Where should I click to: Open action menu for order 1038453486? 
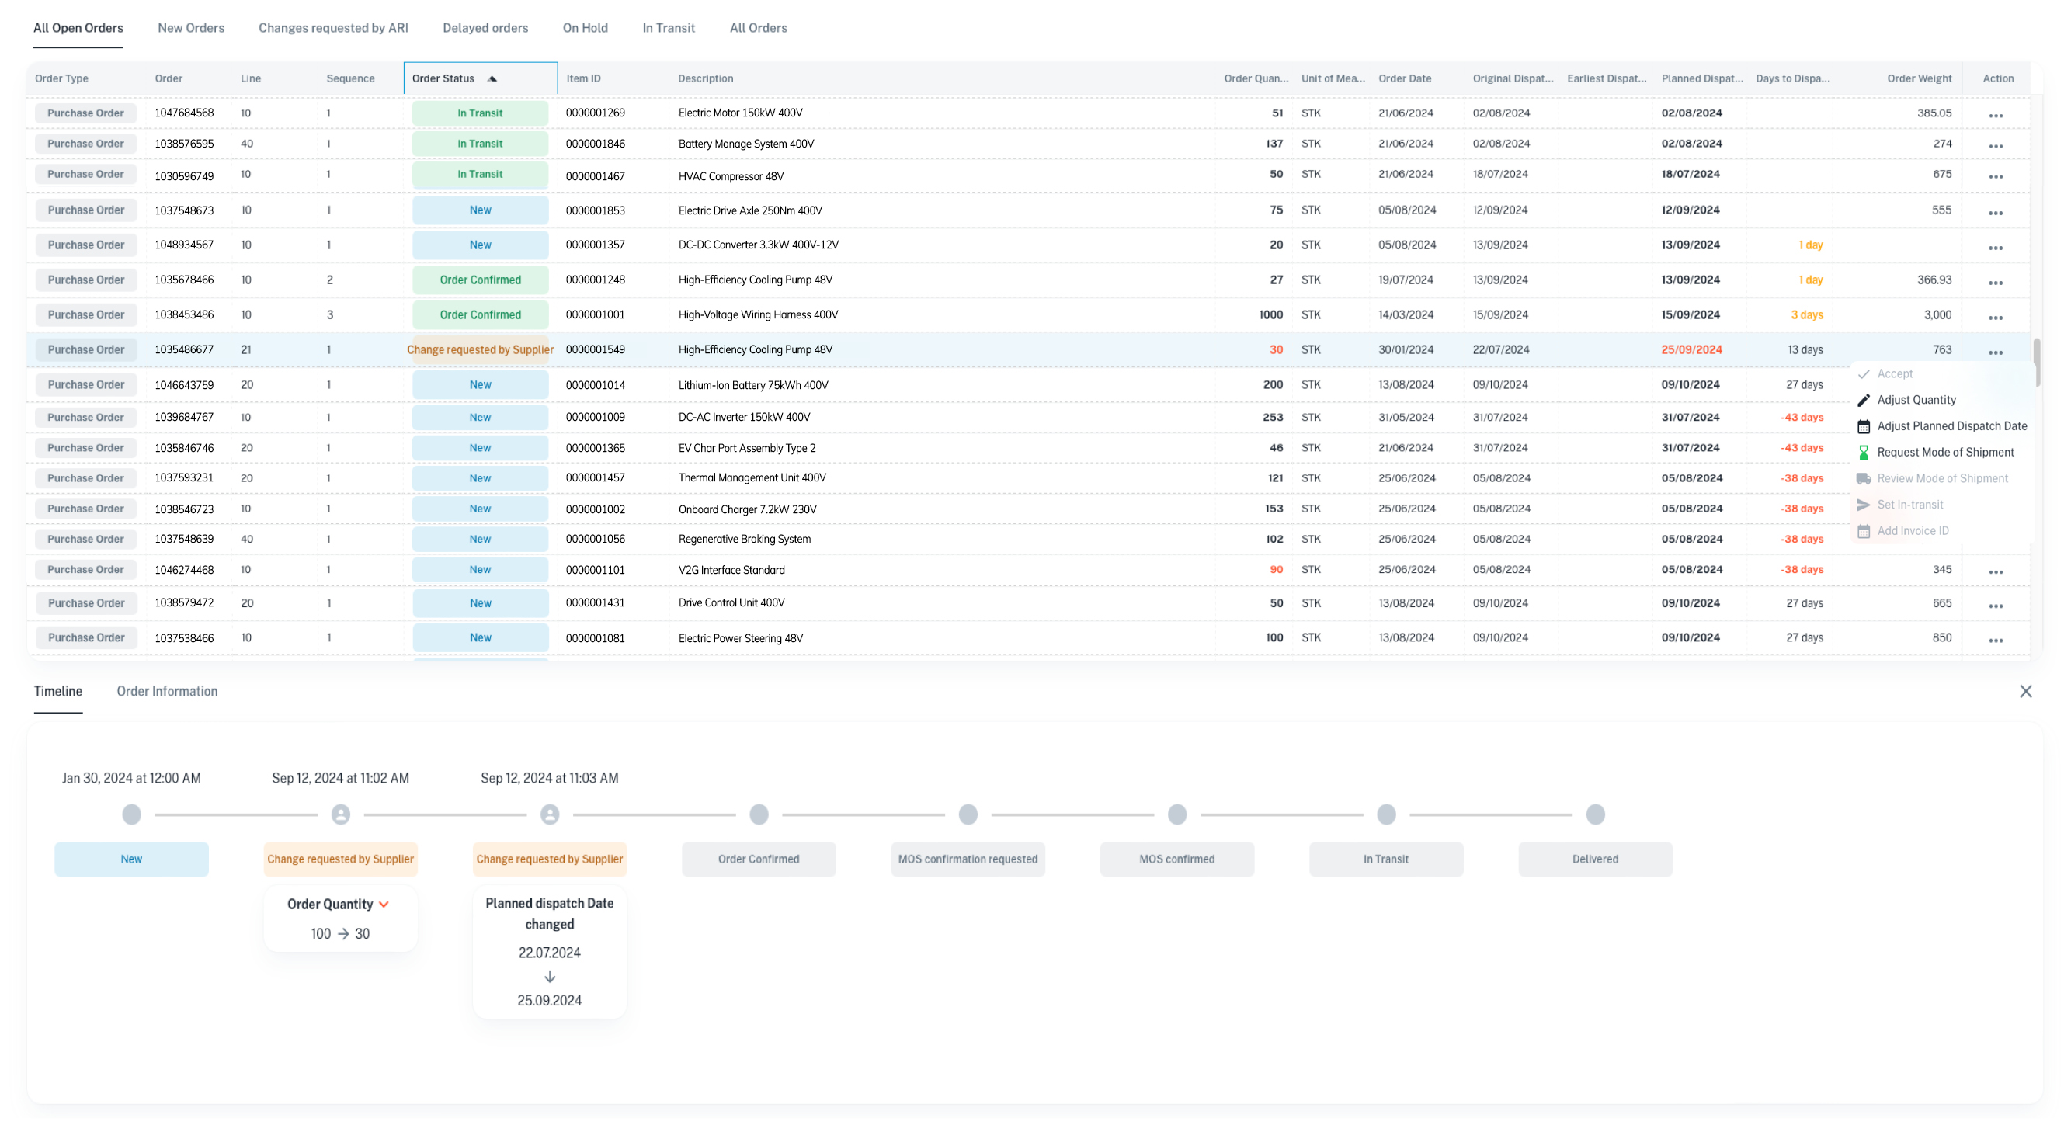click(x=1996, y=317)
